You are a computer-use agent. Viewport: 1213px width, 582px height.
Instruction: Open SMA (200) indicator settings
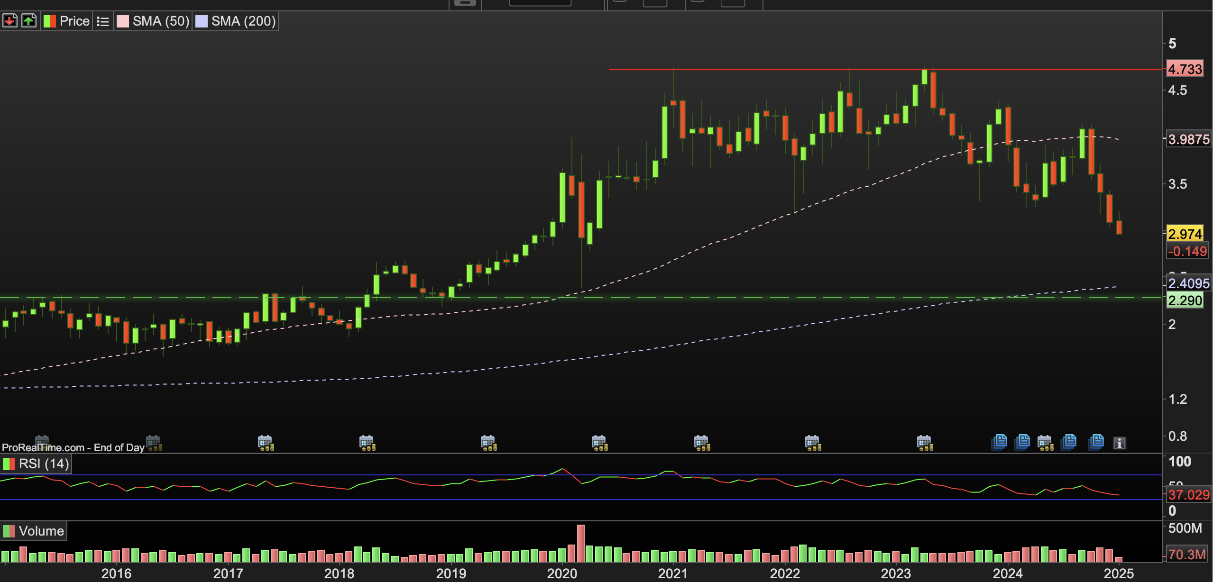(243, 21)
